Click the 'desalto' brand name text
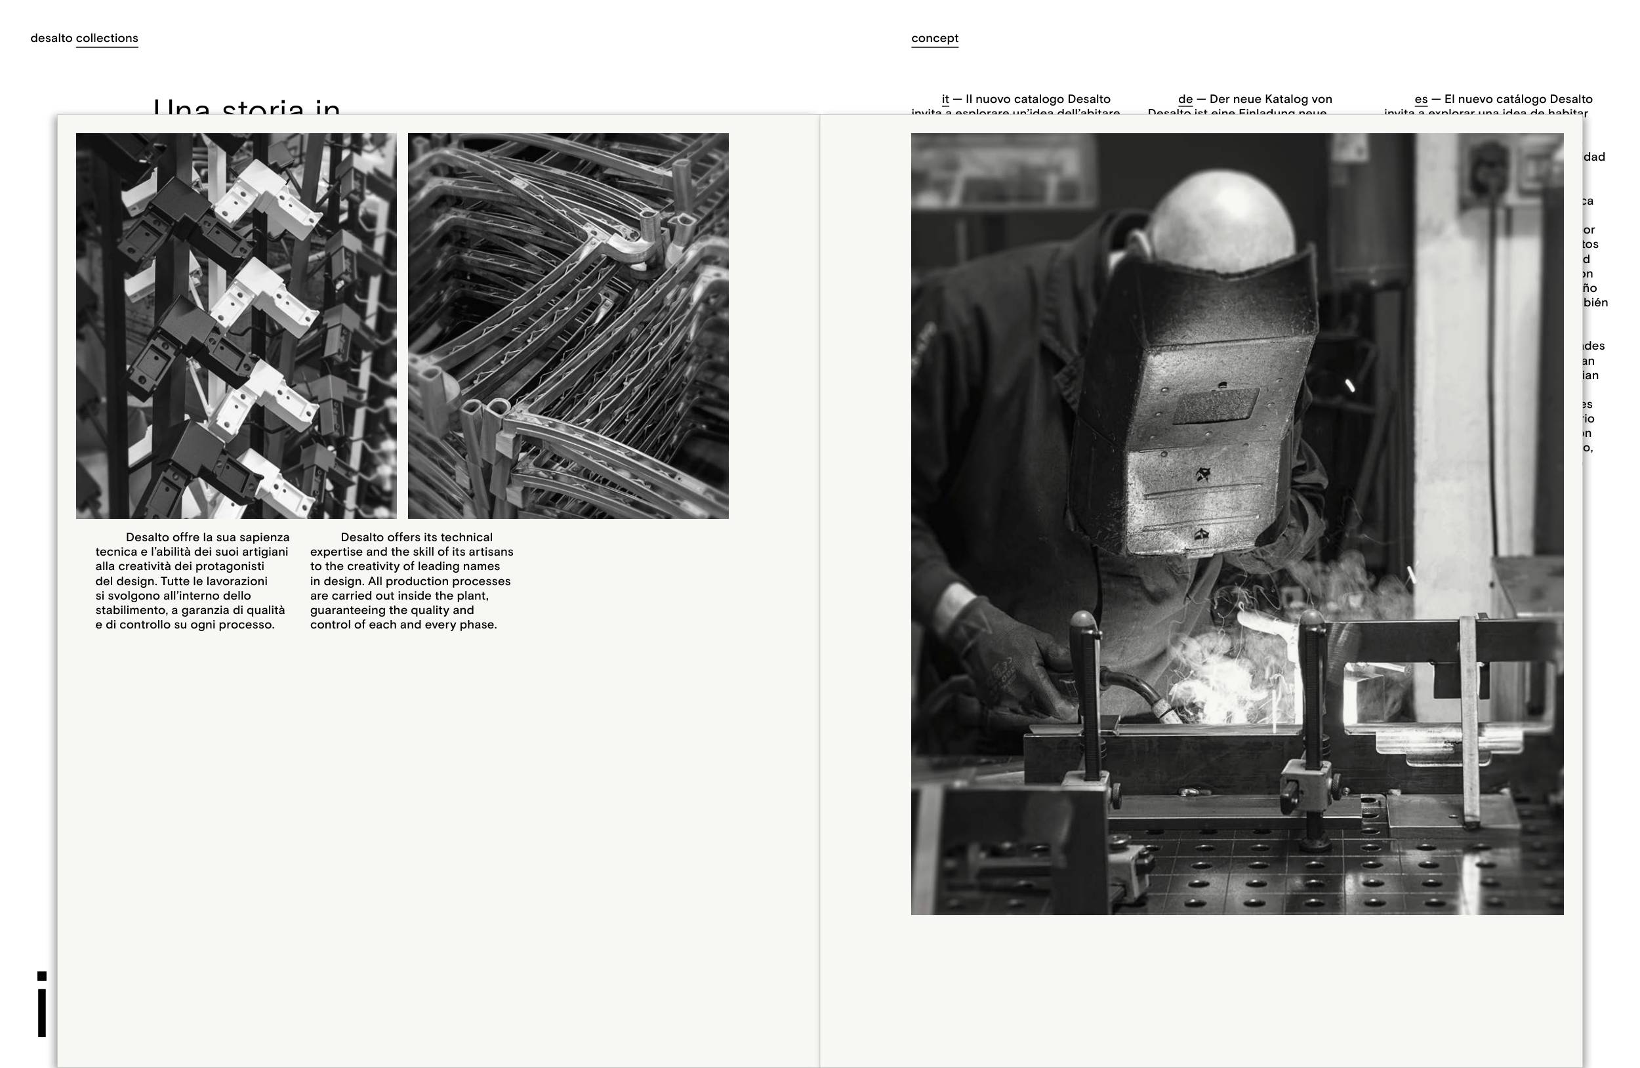1640x1068 pixels. pyautogui.click(x=51, y=39)
